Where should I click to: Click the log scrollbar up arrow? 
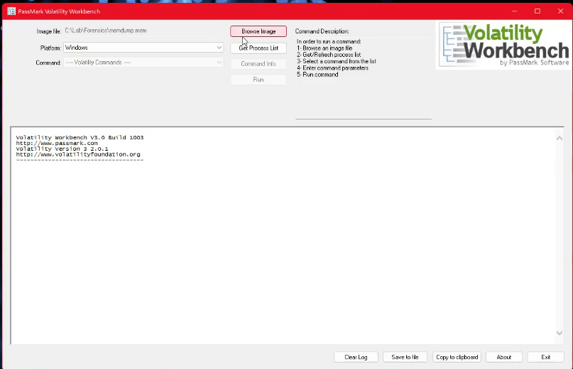559,139
